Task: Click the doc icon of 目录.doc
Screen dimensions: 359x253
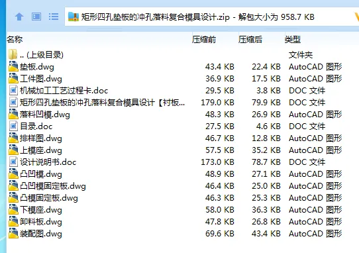Action: (x=13, y=126)
